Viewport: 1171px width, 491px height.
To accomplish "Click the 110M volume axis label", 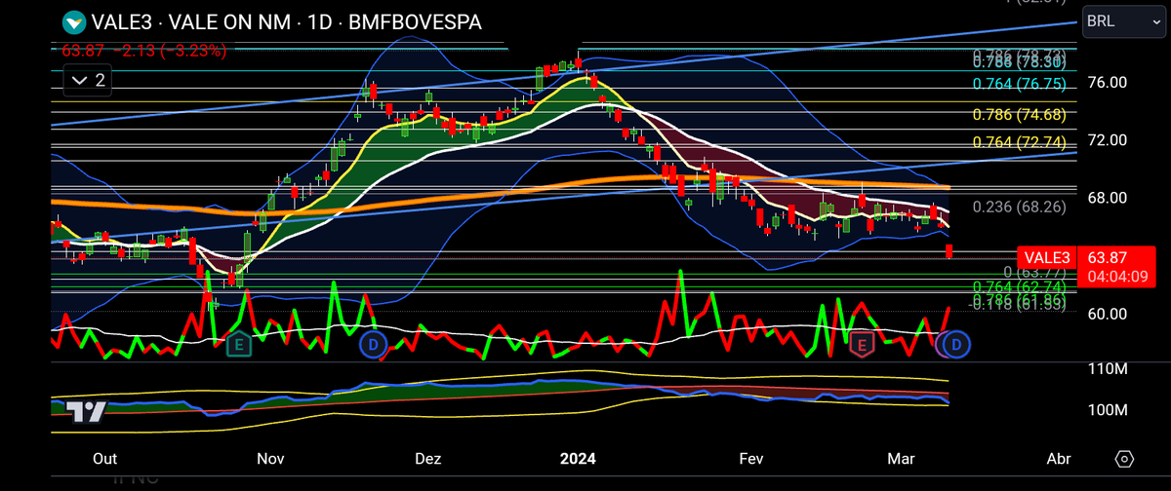I will click(1106, 369).
